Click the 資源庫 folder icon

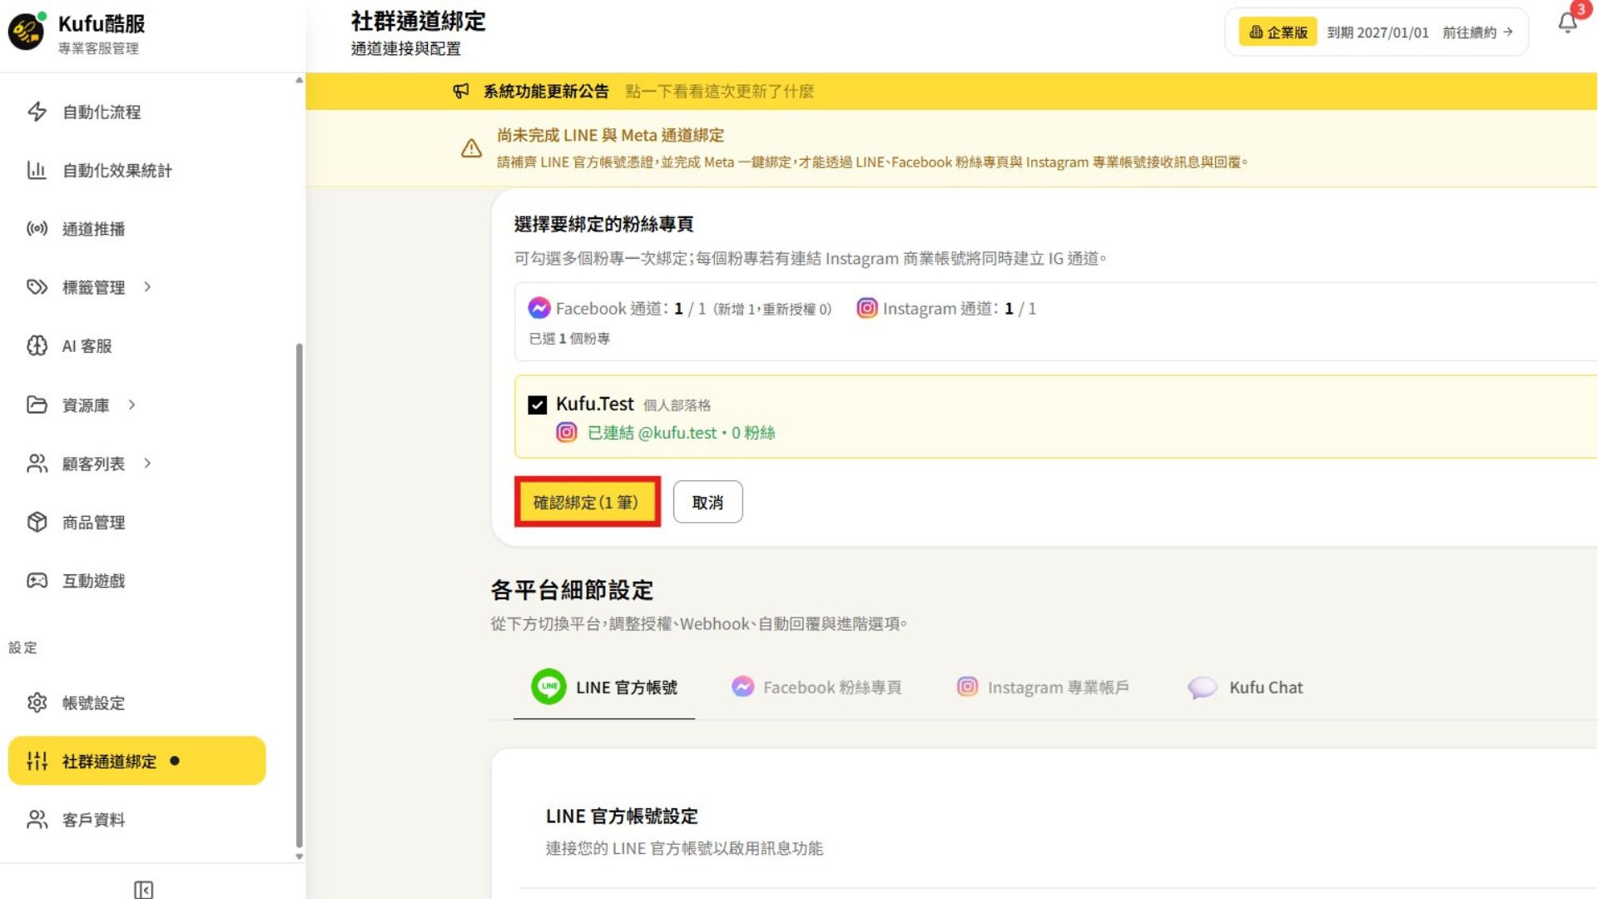37,405
